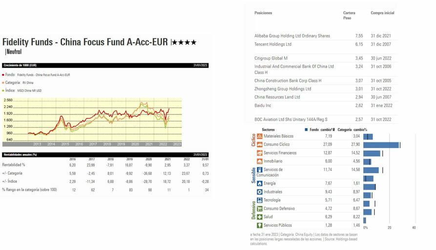
Task: Click the Consumo Defensivo cart icon
Action: pyautogui.click(x=260, y=209)
